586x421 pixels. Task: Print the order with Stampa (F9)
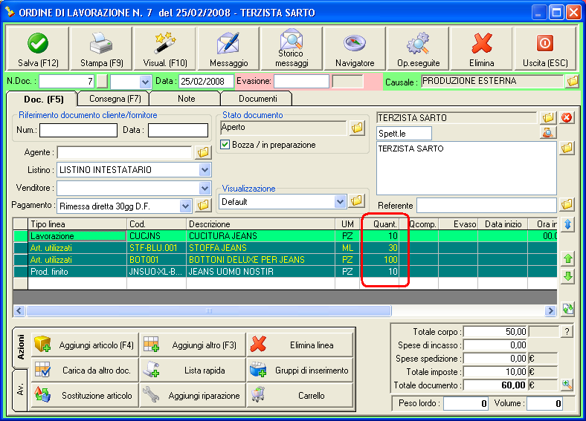point(100,49)
